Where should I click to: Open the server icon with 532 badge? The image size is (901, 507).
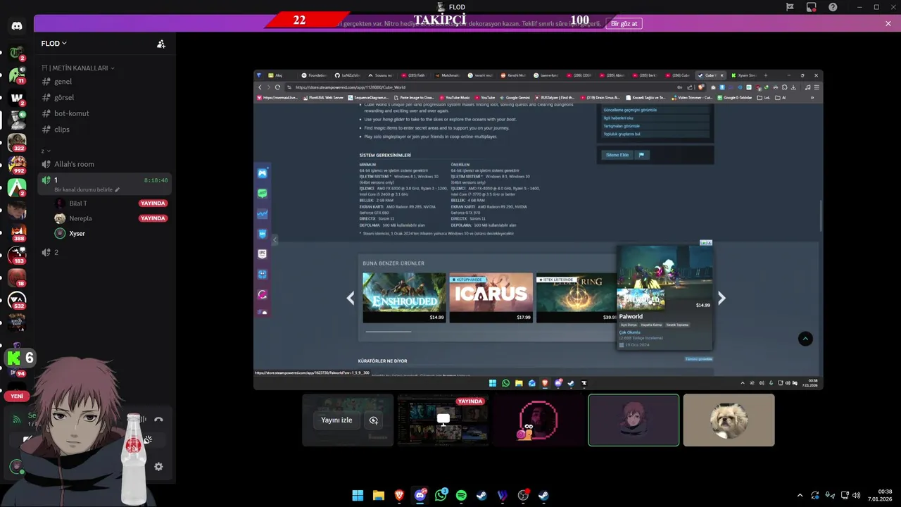(x=17, y=300)
